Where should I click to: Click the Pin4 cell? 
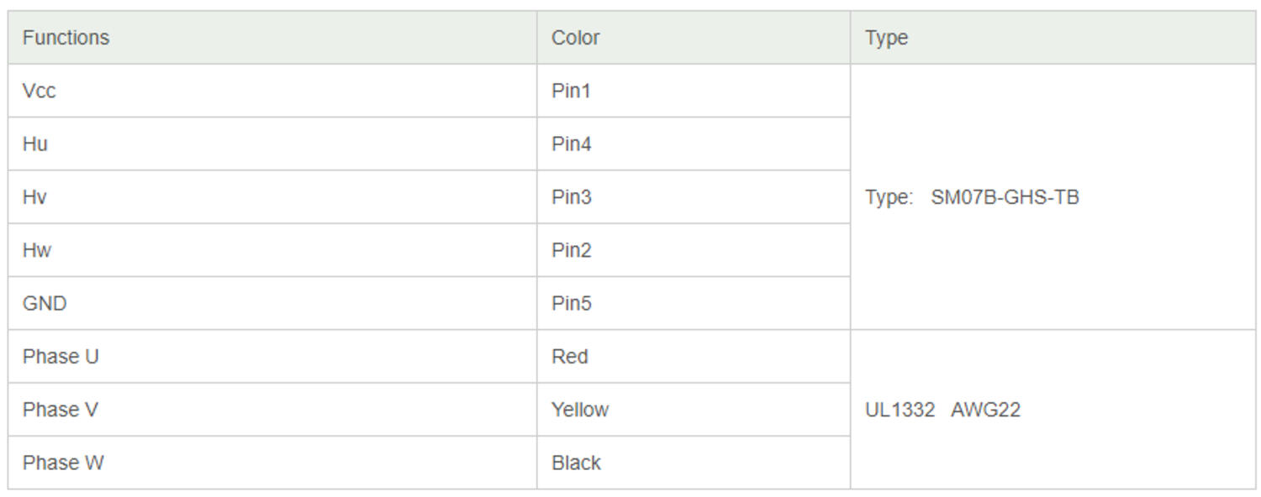tap(571, 144)
